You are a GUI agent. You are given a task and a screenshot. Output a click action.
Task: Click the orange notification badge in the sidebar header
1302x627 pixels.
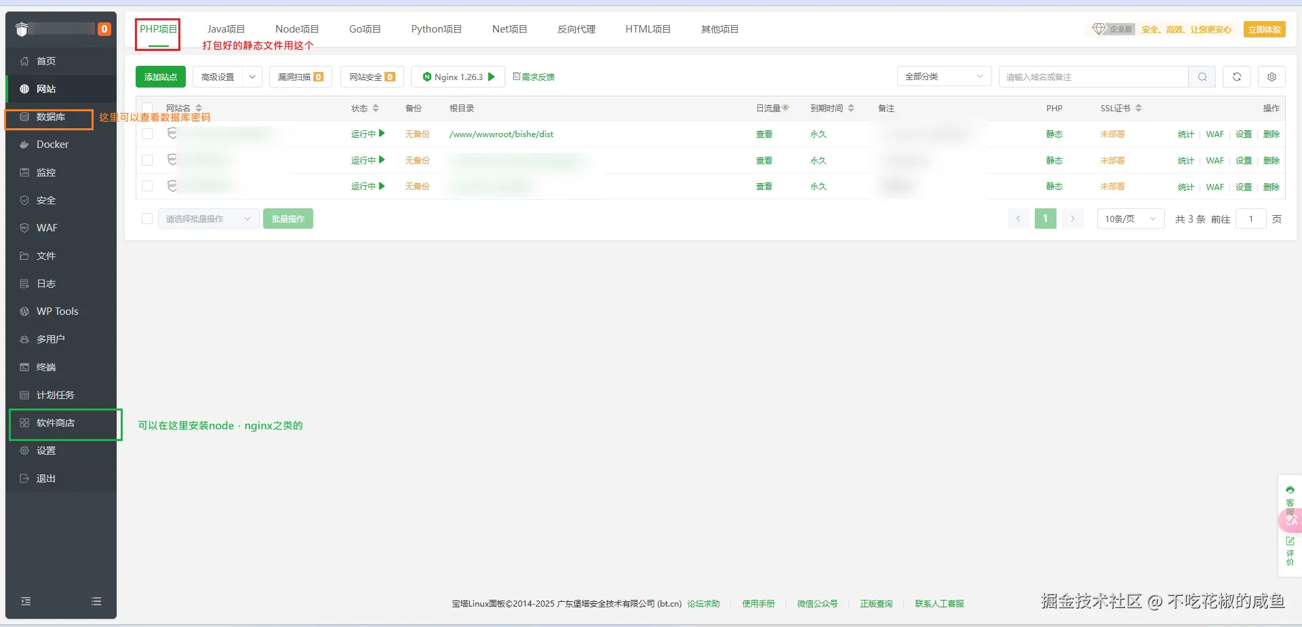pyautogui.click(x=104, y=29)
